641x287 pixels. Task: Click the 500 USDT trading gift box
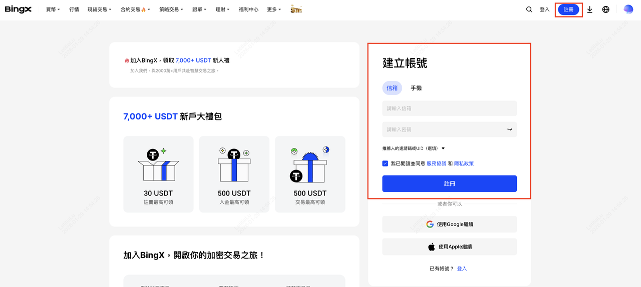click(x=310, y=164)
